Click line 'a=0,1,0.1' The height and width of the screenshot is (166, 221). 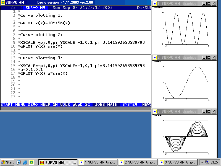click(31, 69)
